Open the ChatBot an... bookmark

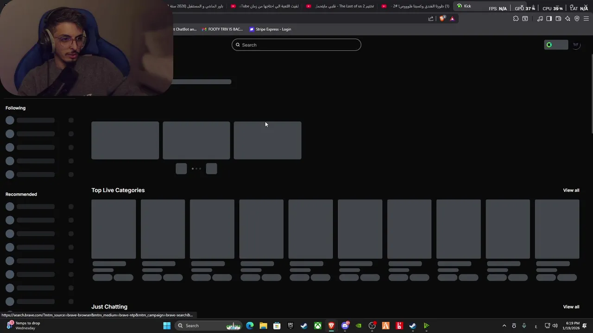pos(185,29)
